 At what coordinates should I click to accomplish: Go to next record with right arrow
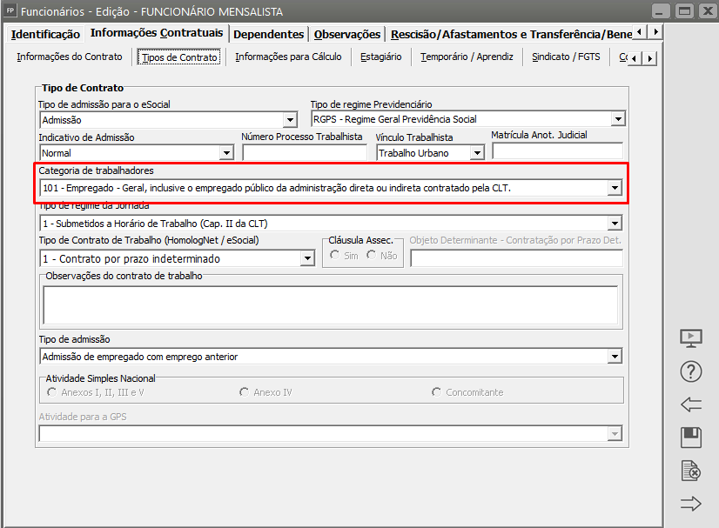(x=690, y=504)
